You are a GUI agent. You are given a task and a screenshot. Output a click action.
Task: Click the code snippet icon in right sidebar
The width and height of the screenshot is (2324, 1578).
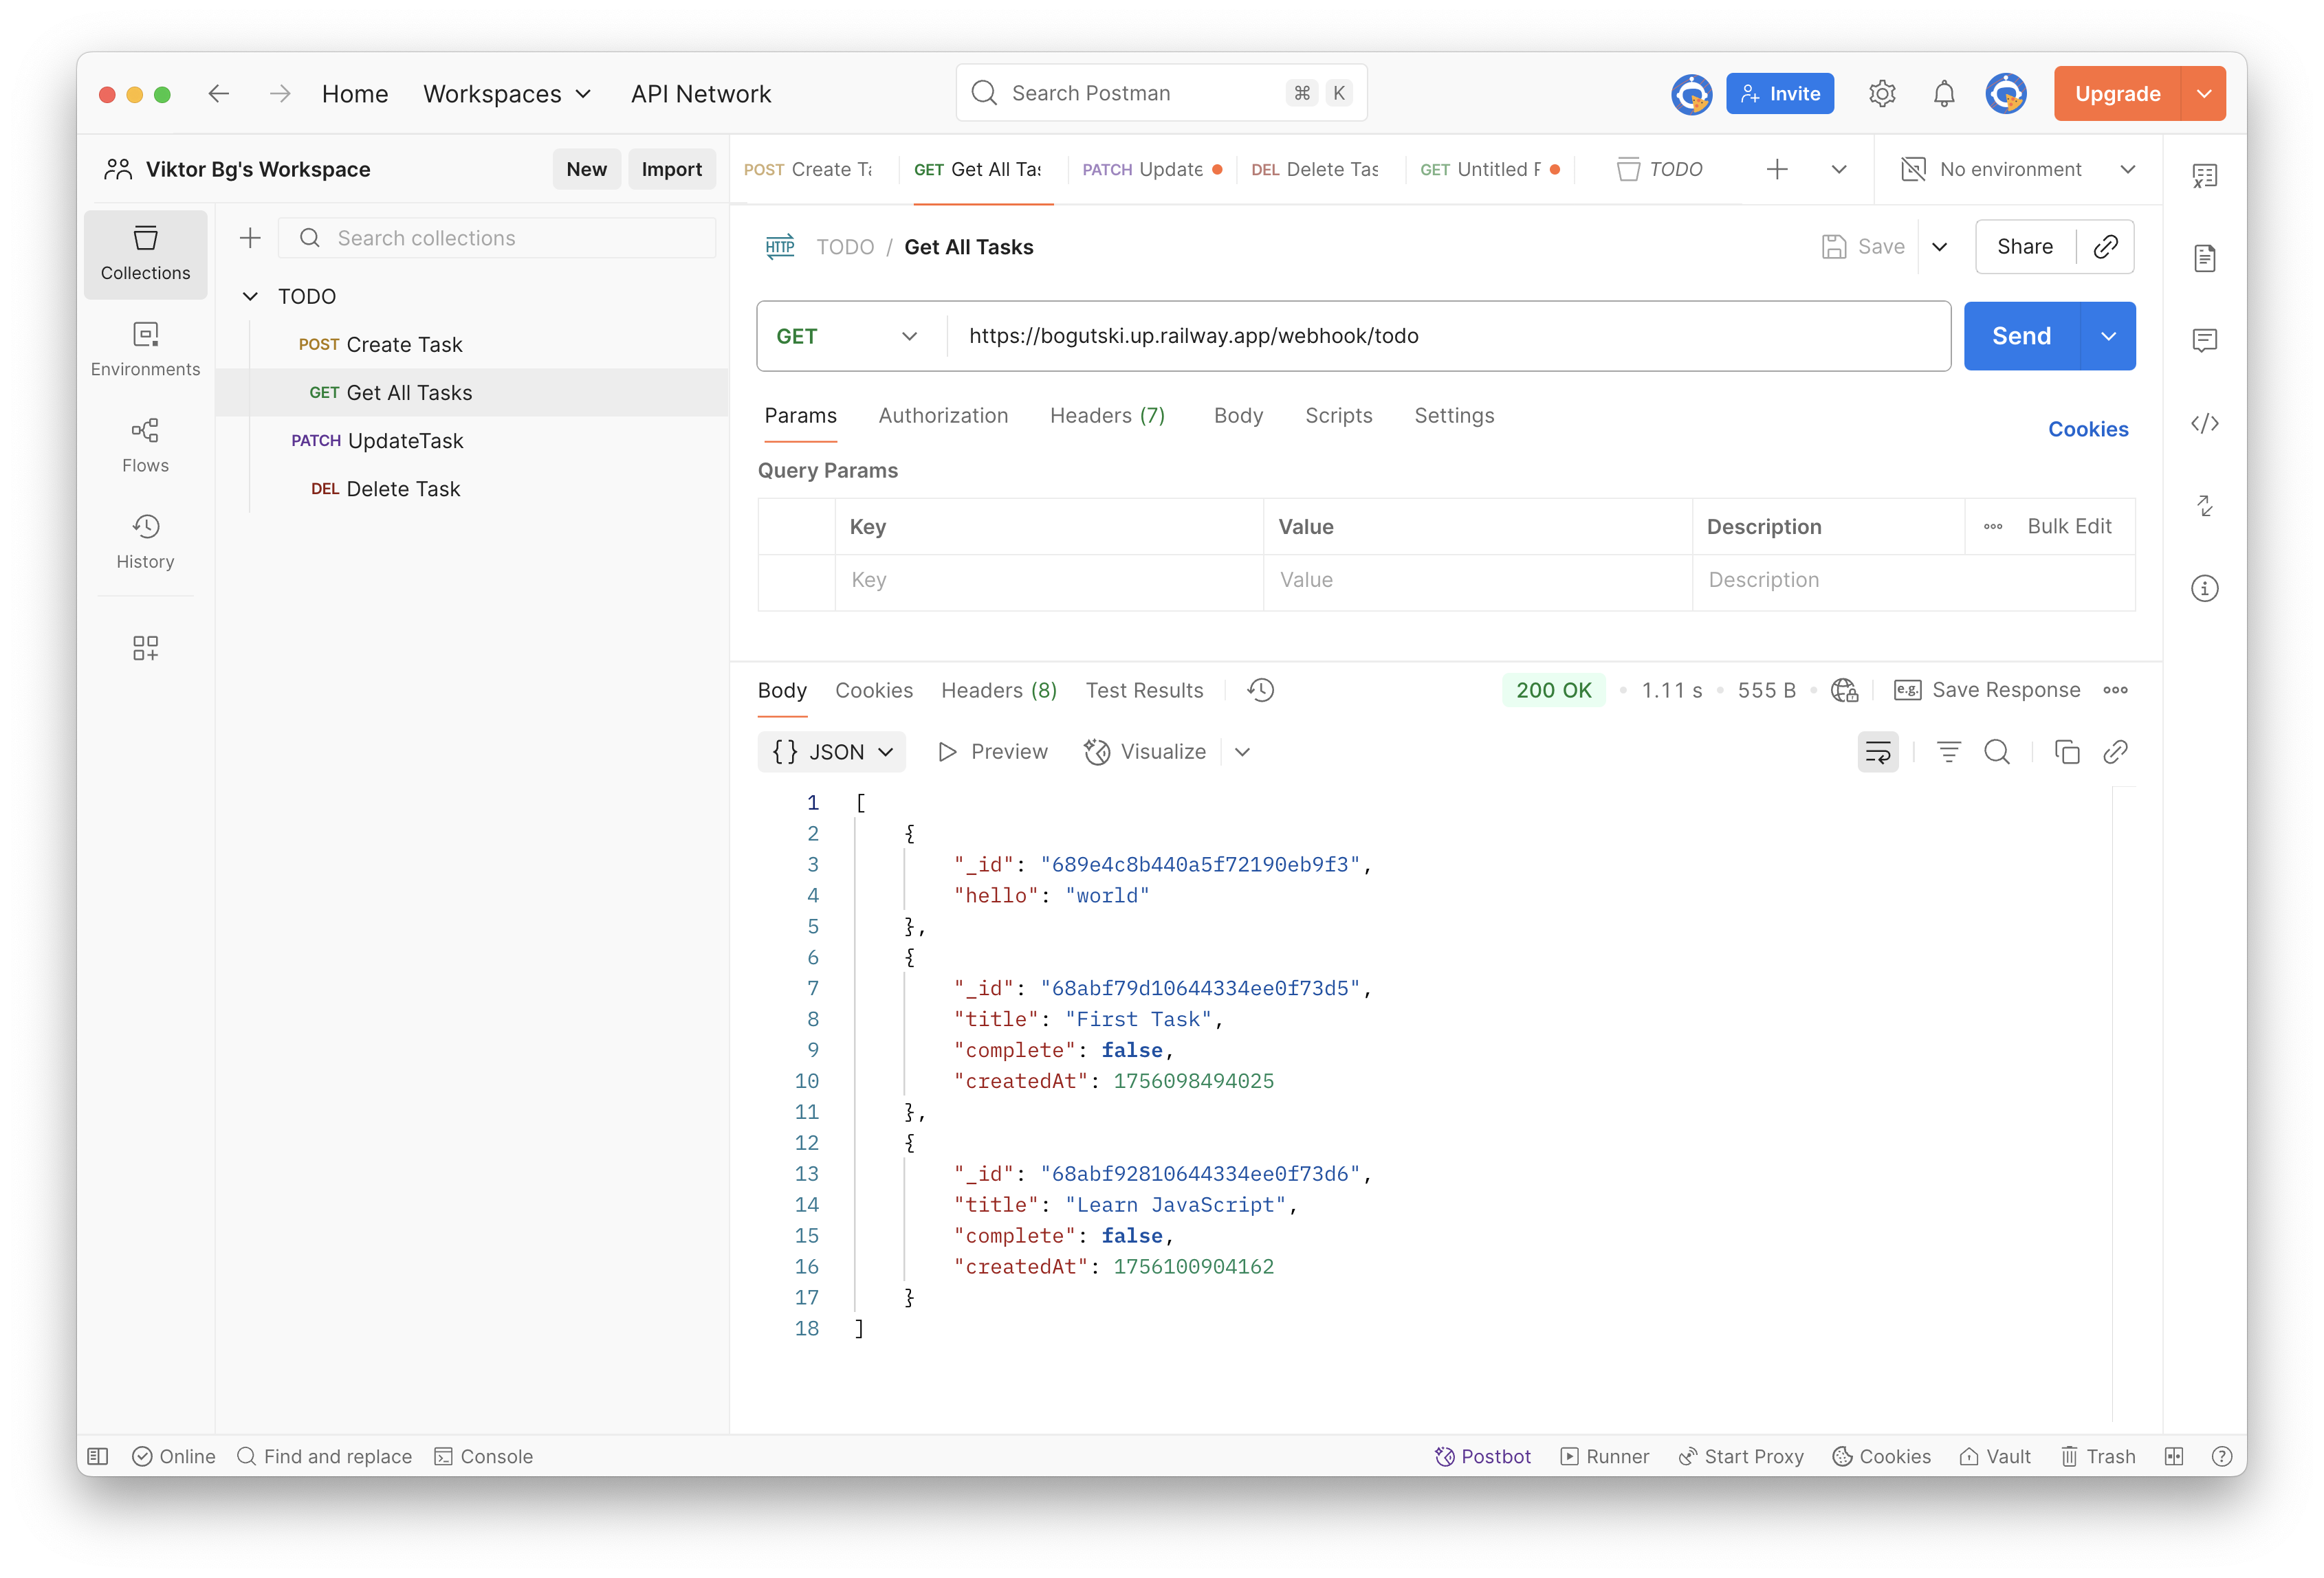[2204, 424]
